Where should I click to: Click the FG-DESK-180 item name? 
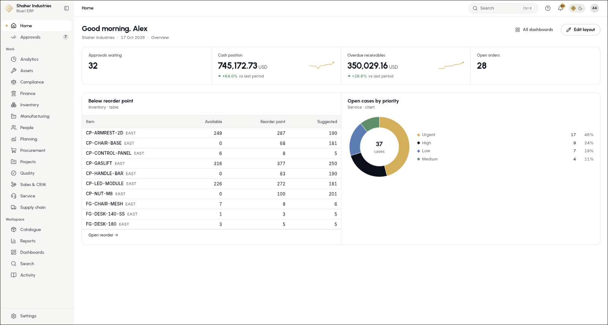click(101, 224)
